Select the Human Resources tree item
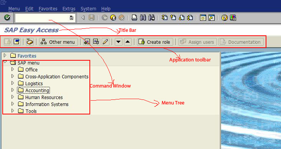This screenshot has height=149, width=281. coord(40,97)
